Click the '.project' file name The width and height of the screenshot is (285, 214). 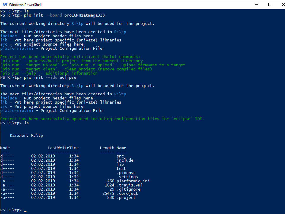pyautogui.click(x=126, y=198)
